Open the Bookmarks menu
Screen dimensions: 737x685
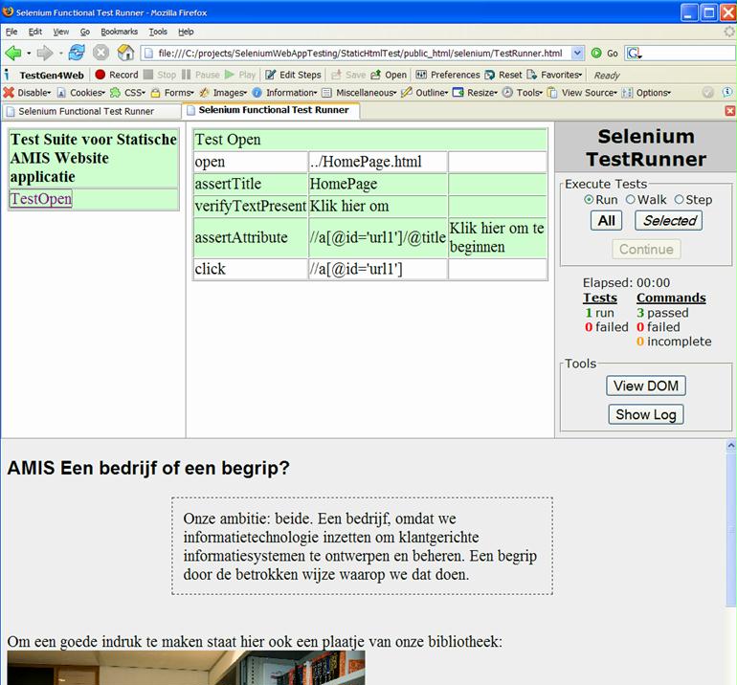119,32
